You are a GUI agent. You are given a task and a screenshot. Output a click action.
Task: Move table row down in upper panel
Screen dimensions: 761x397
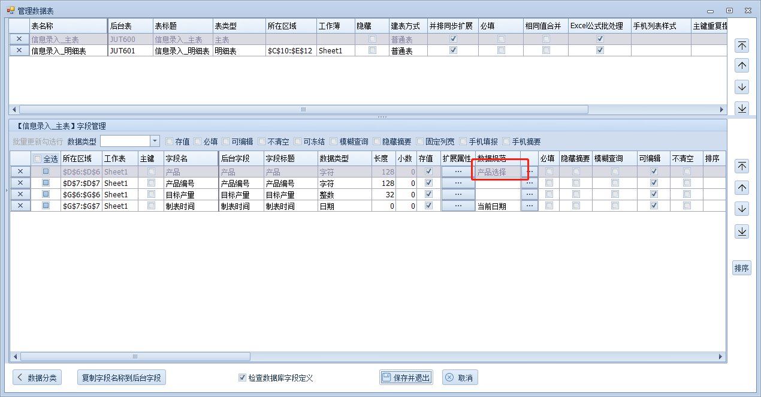pos(742,87)
